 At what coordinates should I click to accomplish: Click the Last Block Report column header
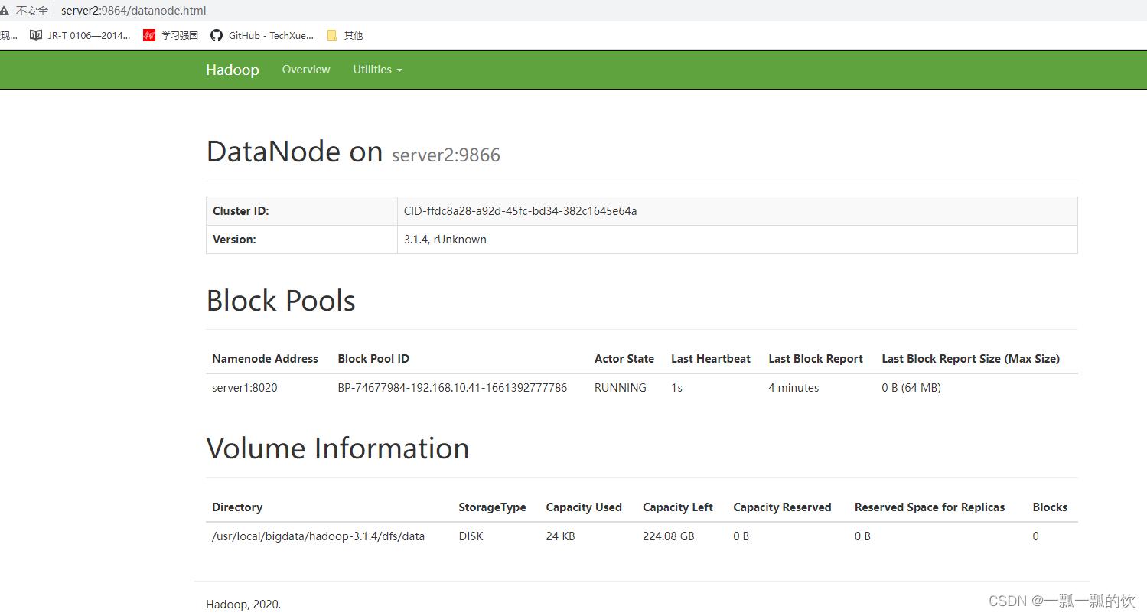coord(816,359)
